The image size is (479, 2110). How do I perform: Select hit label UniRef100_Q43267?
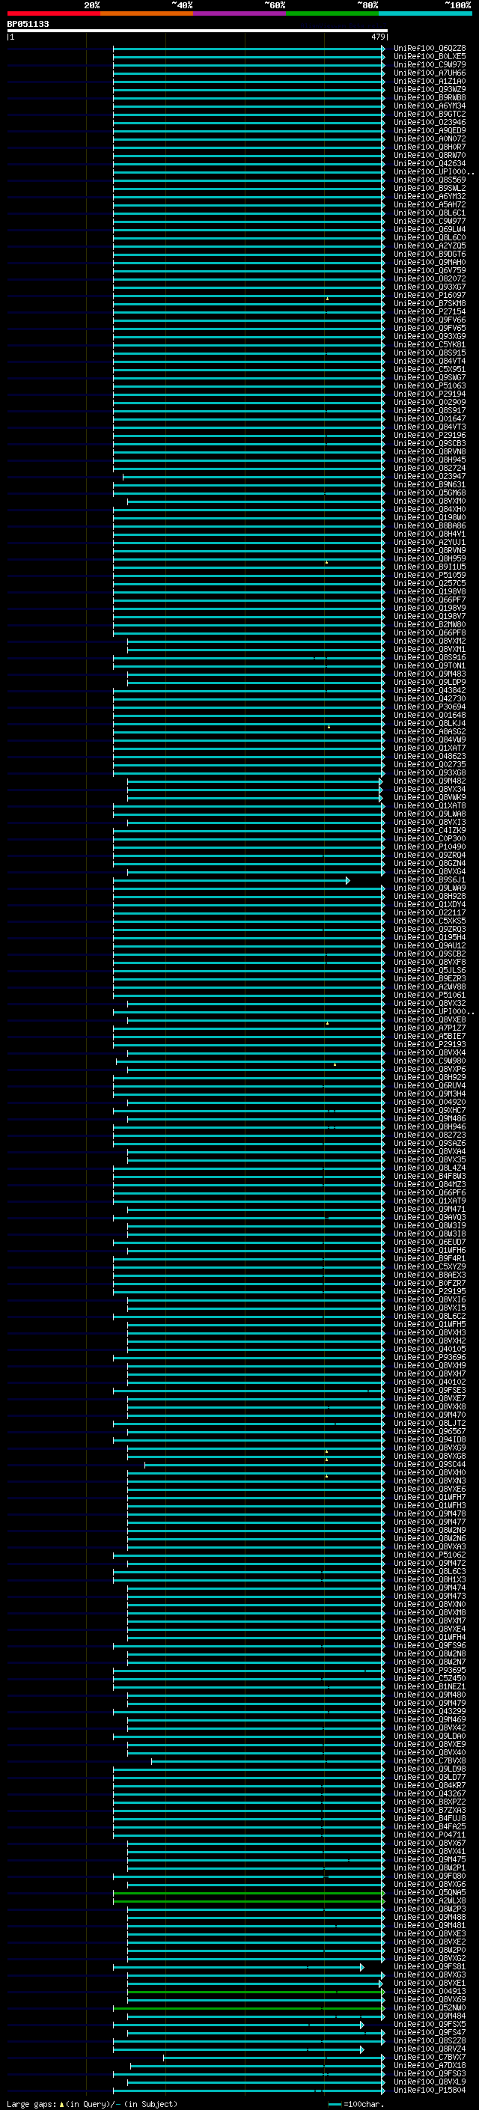pos(430,1794)
